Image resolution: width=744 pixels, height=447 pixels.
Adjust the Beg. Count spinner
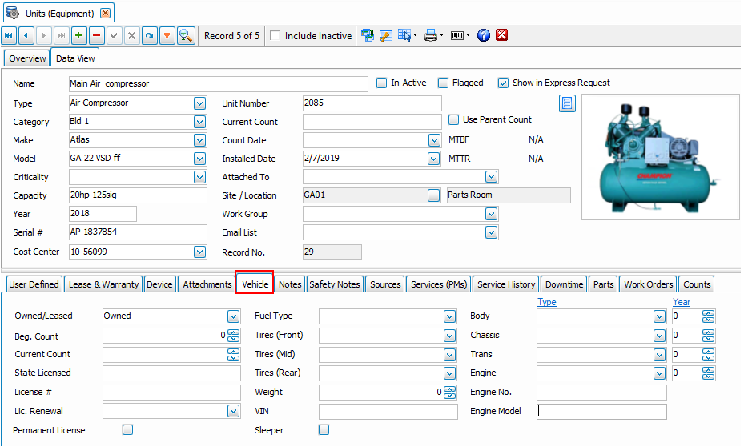(233, 336)
